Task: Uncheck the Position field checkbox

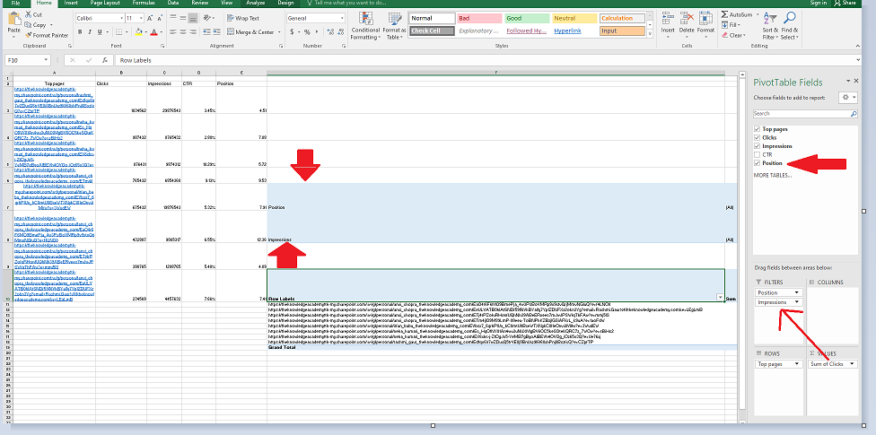Action: click(757, 163)
